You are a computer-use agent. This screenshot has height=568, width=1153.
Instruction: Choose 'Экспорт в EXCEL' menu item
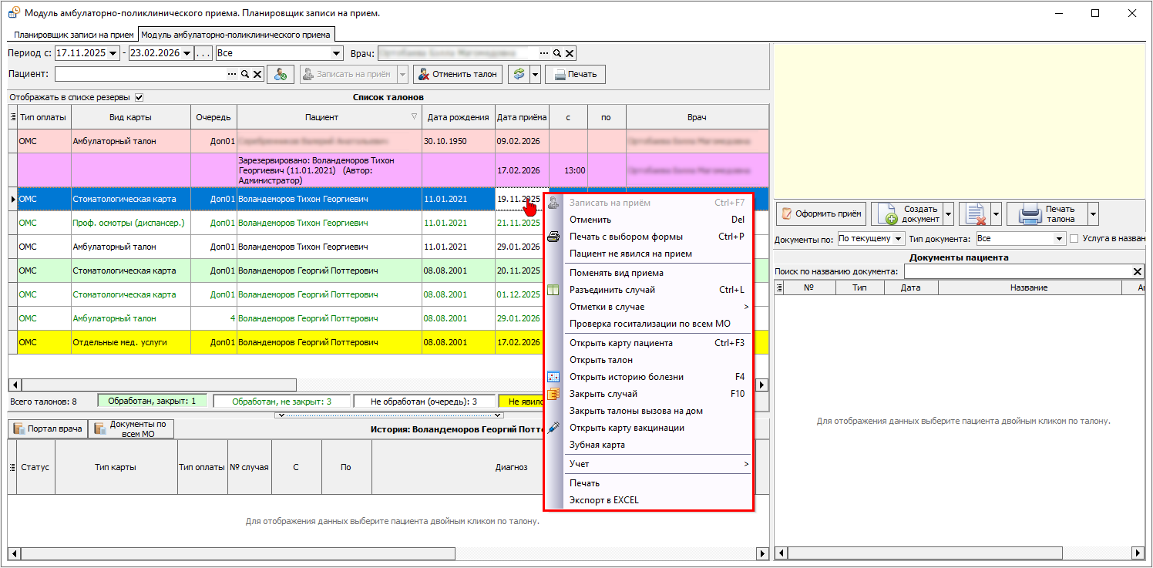tap(603, 500)
